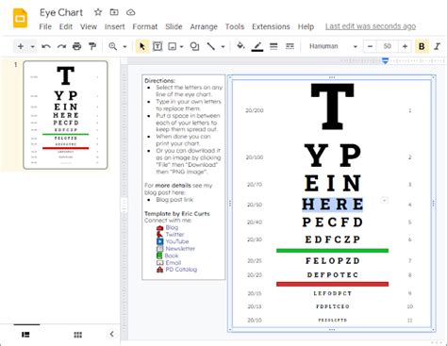Click the Eye Chart document title
This screenshot has height=346, width=447.
pos(61,12)
